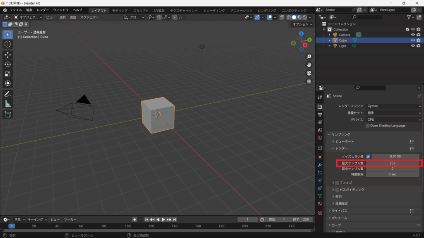Expand the ライトパス panel
Viewport: 424px width, 238px height.
click(x=339, y=211)
